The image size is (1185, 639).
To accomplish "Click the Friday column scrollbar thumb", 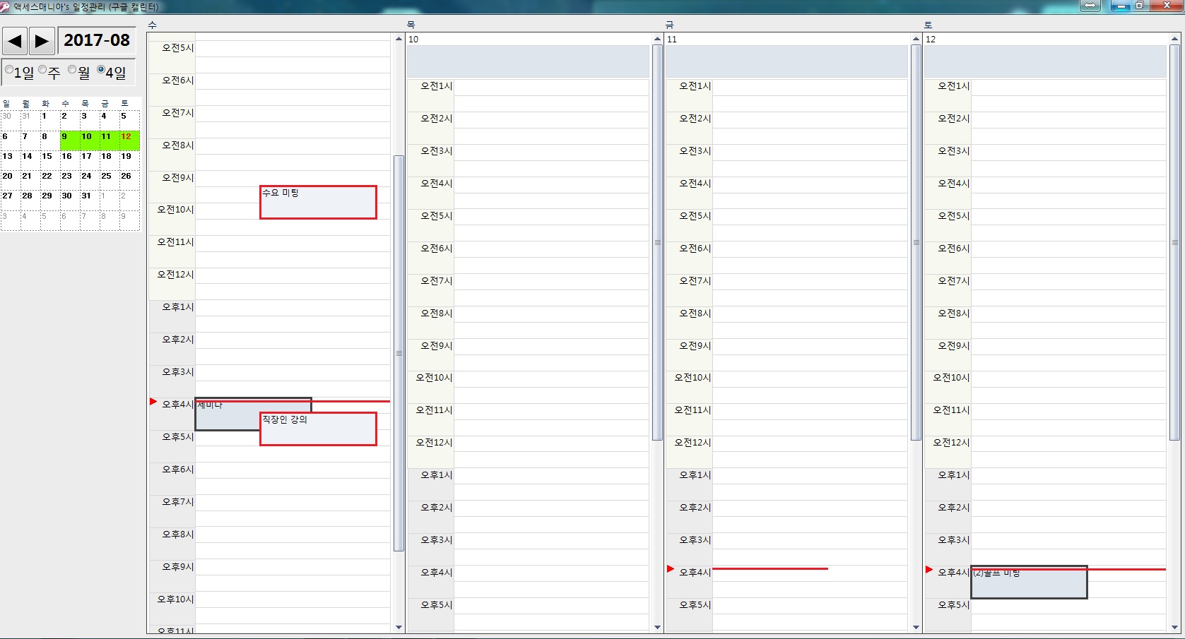I will [x=916, y=242].
